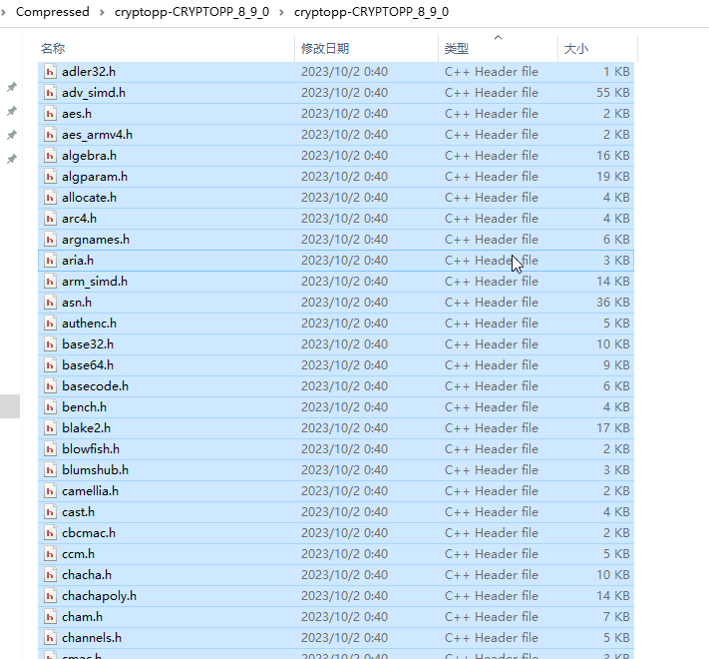
Task: Click the arm_simd.h file icon
Action: pyautogui.click(x=50, y=282)
